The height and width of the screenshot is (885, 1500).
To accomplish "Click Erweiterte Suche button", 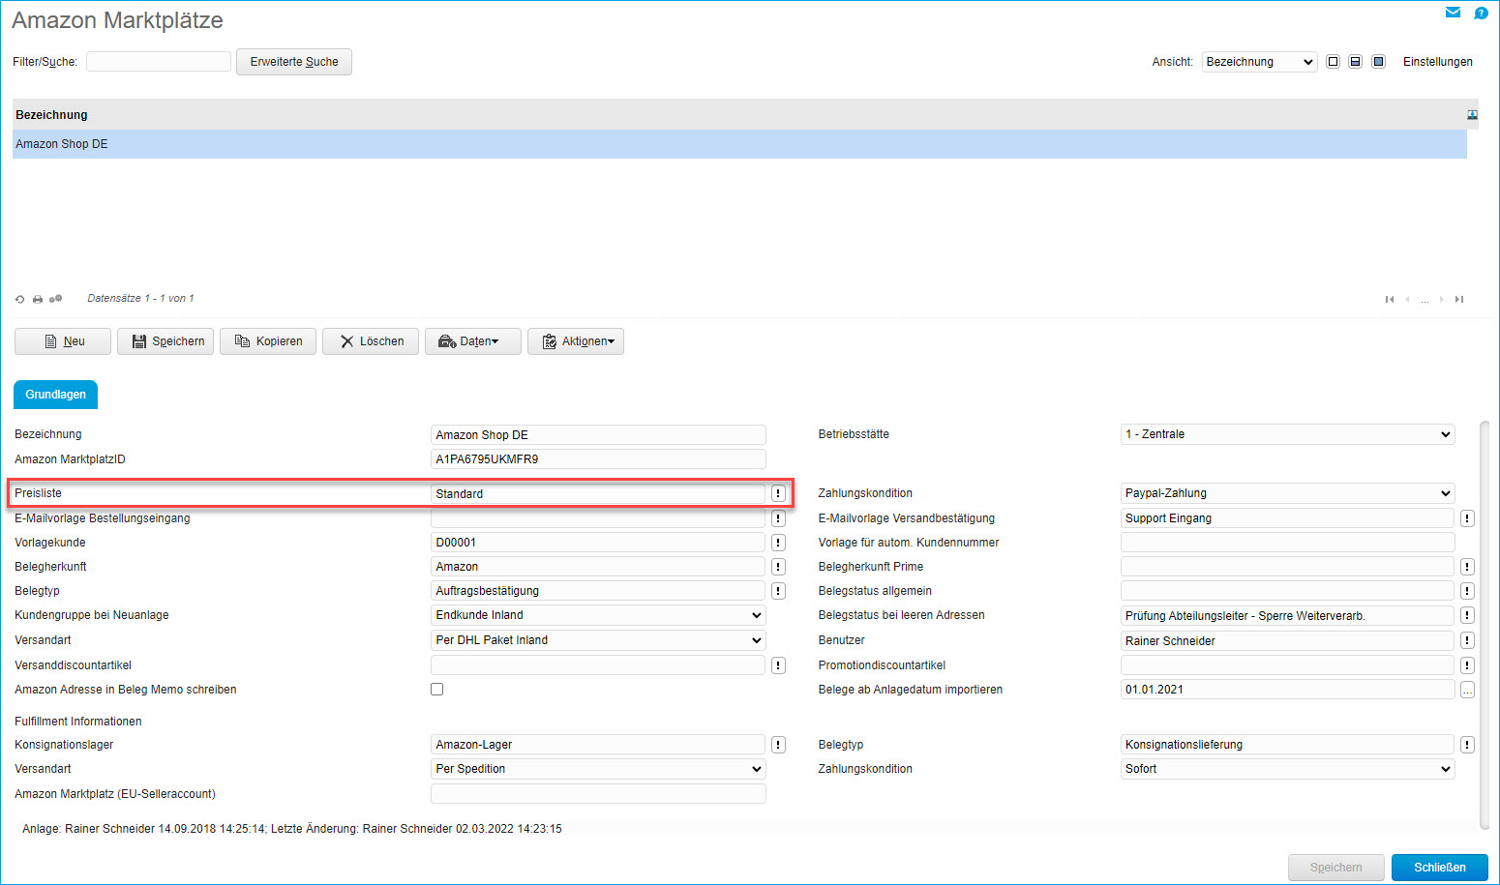I will tap(294, 62).
